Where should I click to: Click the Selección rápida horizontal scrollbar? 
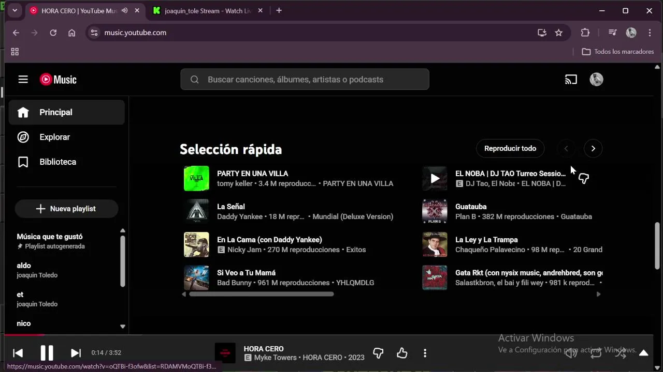[262, 294]
